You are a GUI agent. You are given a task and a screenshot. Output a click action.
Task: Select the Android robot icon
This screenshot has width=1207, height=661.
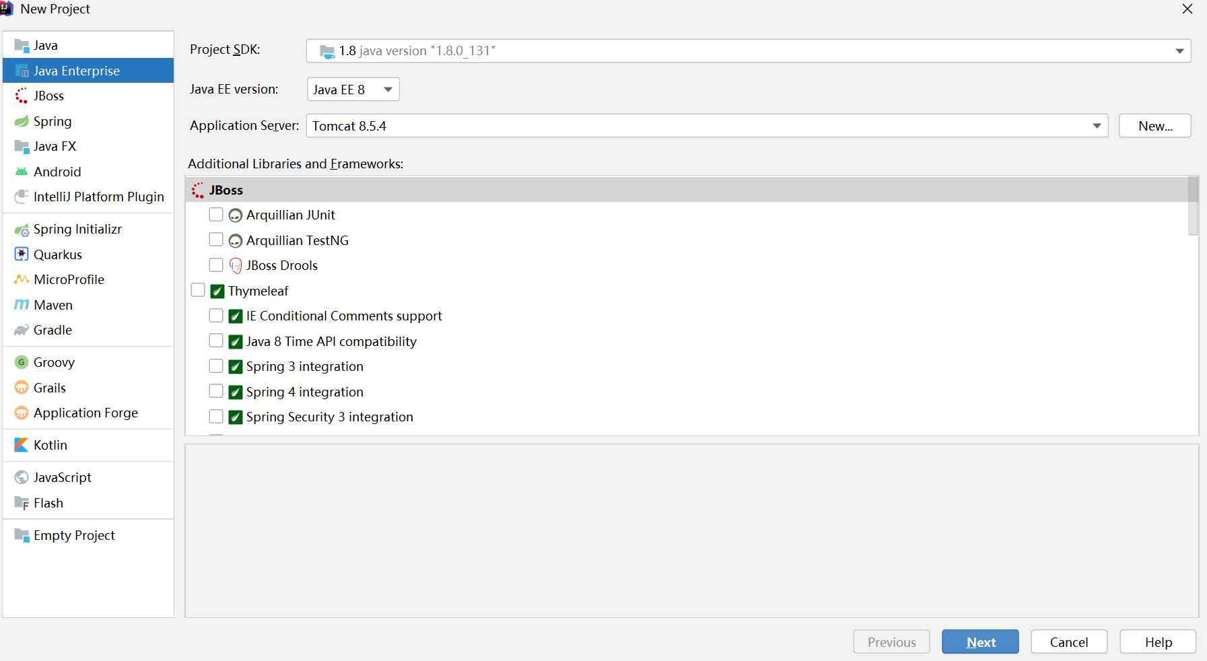coord(22,172)
